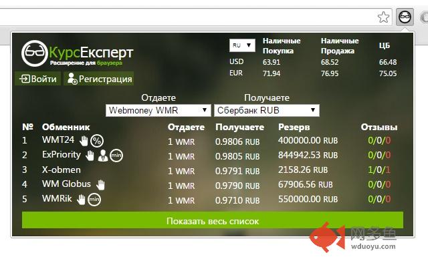This screenshot has width=428, height=267.
Task: Click the Наличные Покупка heading
Action: (282, 46)
